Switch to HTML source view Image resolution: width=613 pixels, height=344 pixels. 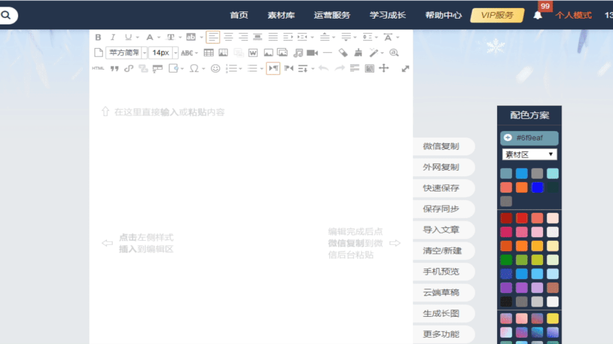[98, 69]
